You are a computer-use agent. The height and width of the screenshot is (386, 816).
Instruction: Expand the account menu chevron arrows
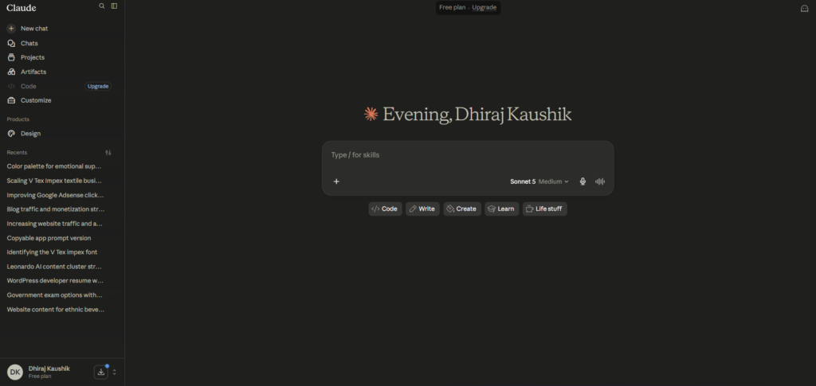[115, 372]
